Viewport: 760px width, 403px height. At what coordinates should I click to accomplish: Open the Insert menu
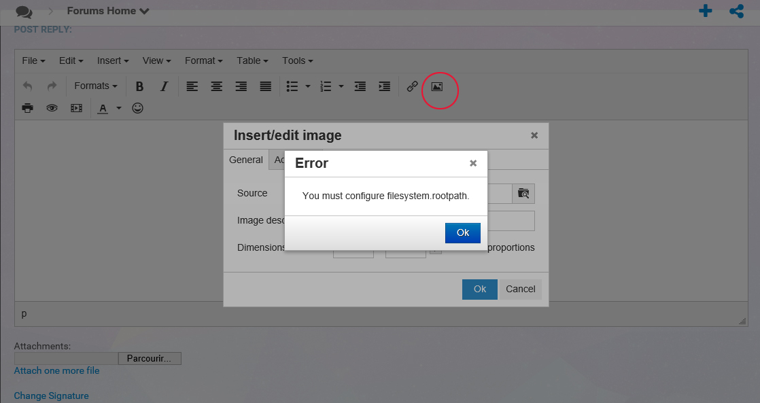tap(112, 60)
